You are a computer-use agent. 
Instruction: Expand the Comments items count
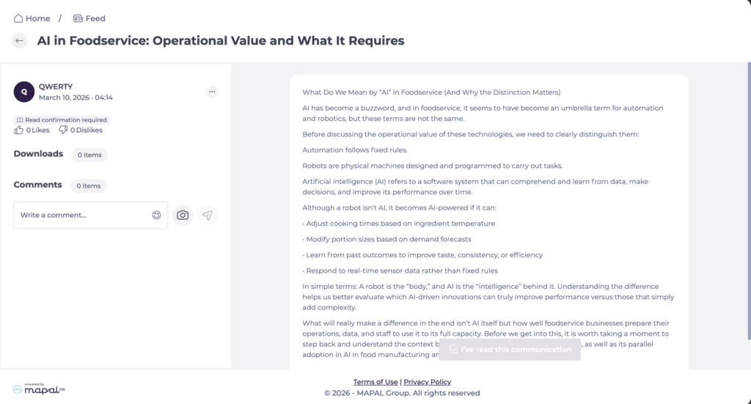tap(89, 186)
